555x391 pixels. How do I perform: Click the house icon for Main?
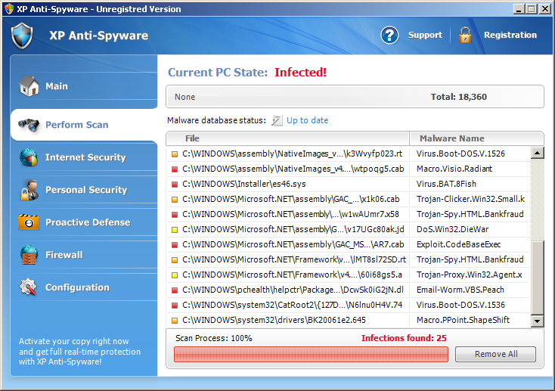29,86
